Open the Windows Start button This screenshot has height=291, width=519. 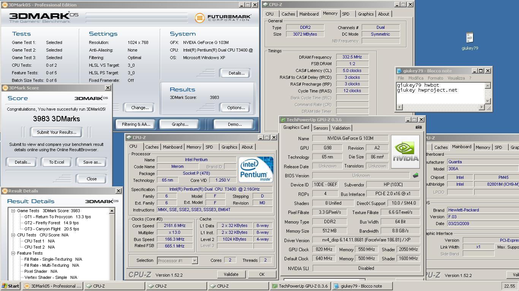[11, 286]
